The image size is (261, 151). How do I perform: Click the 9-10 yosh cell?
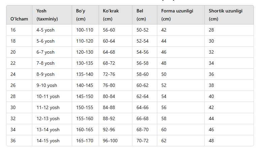(x=47, y=85)
